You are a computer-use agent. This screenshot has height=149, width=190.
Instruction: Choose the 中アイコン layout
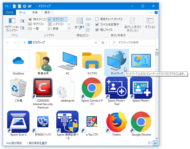[x=36, y=24]
